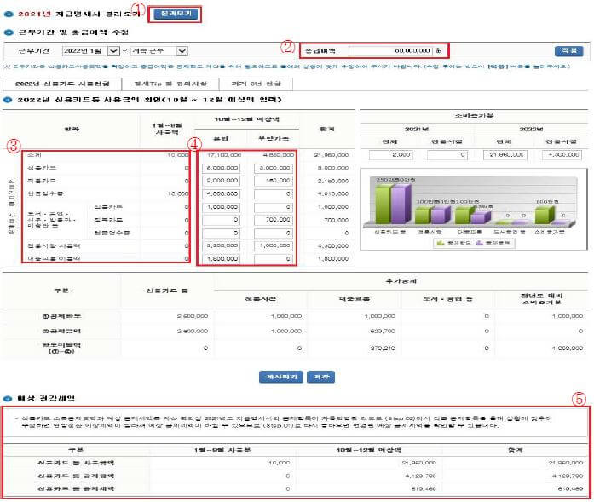This screenshot has width=594, height=502.
Task: Click the 저장 save button
Action: coord(321,377)
